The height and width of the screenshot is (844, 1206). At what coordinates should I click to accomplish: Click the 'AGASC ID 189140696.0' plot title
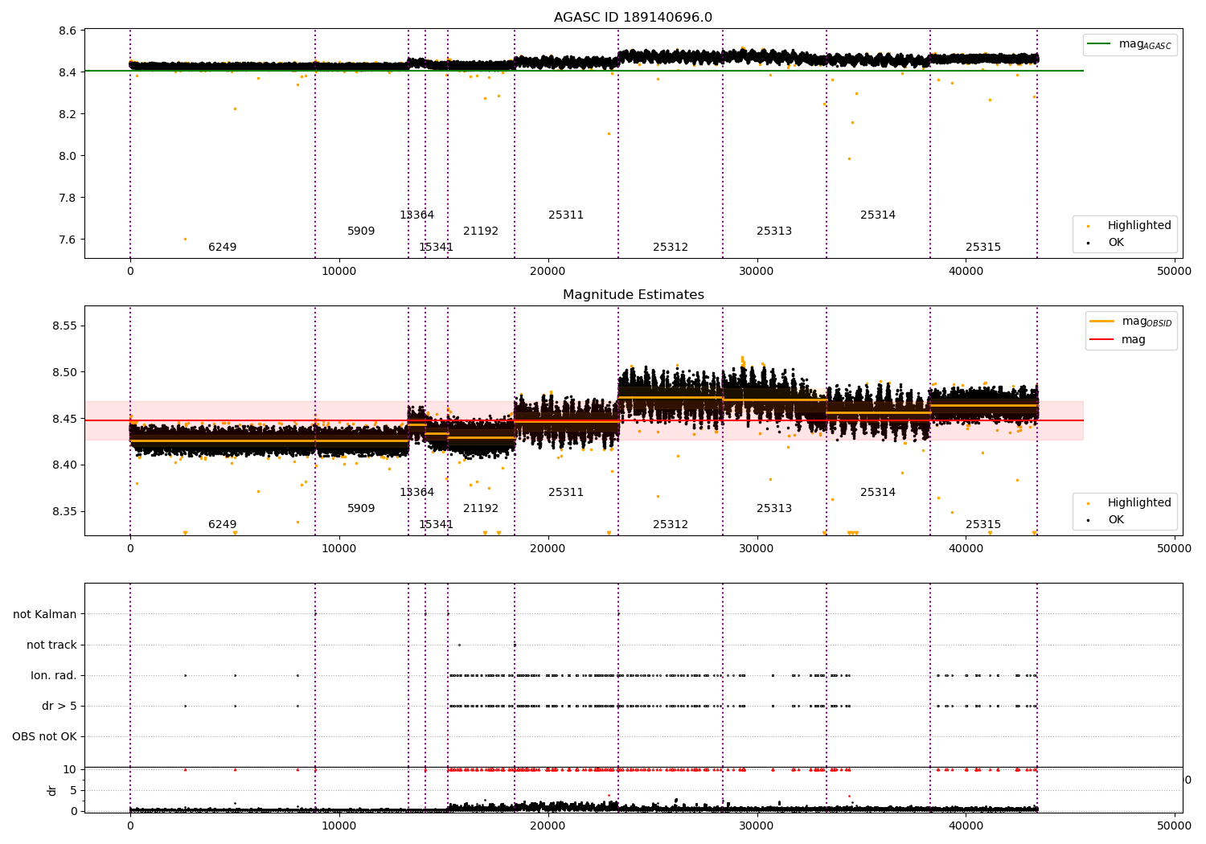(x=633, y=18)
